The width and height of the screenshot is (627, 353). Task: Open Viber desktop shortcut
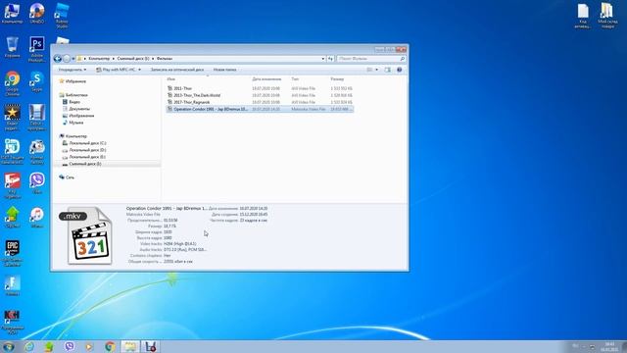[37, 183]
